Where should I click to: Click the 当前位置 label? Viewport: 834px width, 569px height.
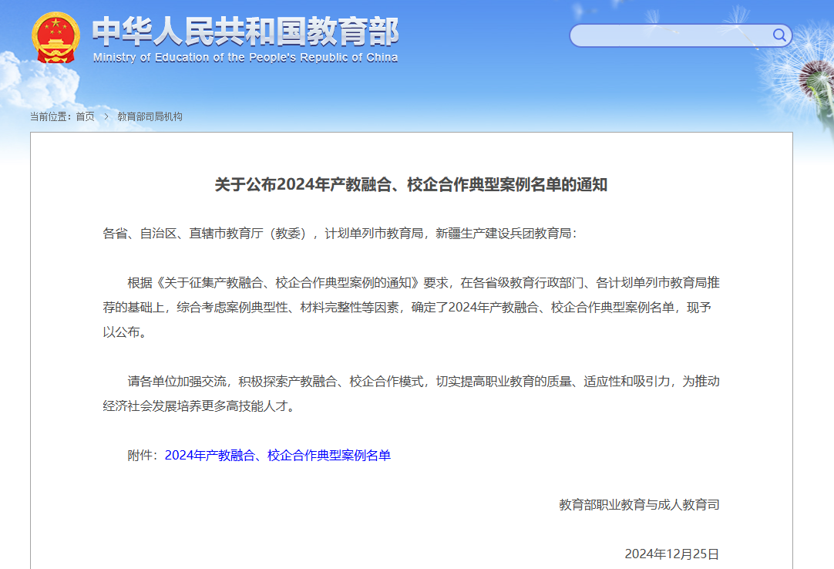(x=50, y=117)
